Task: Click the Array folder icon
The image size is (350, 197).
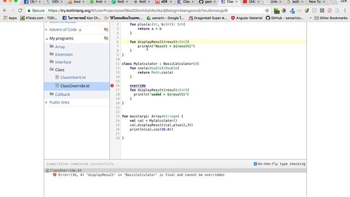Action: coord(51,47)
